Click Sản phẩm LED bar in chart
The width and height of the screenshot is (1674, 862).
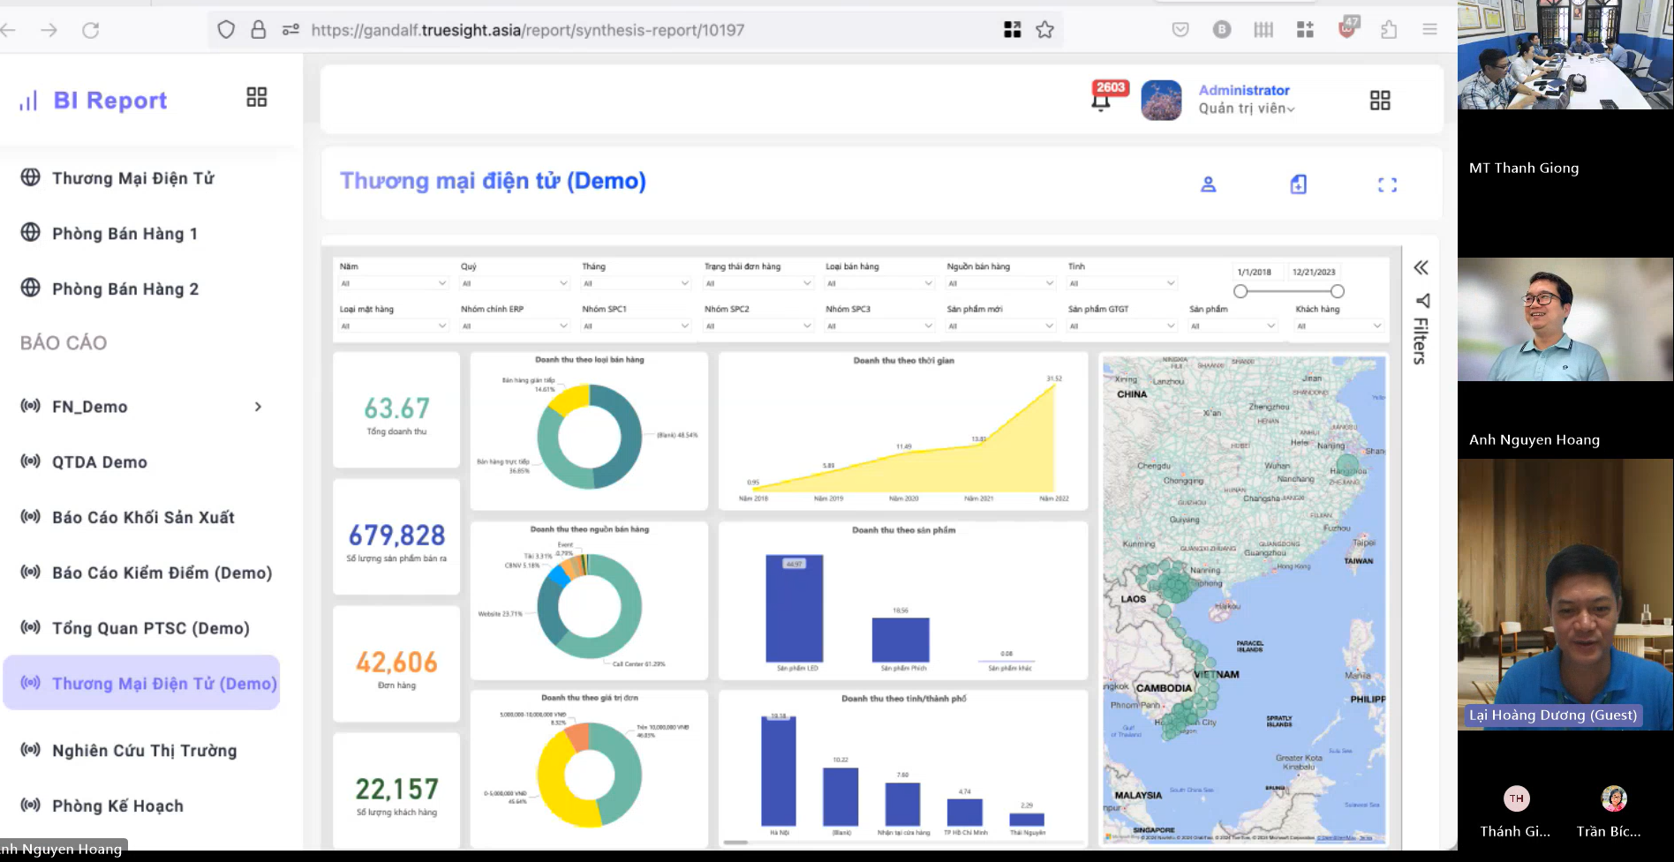click(795, 608)
